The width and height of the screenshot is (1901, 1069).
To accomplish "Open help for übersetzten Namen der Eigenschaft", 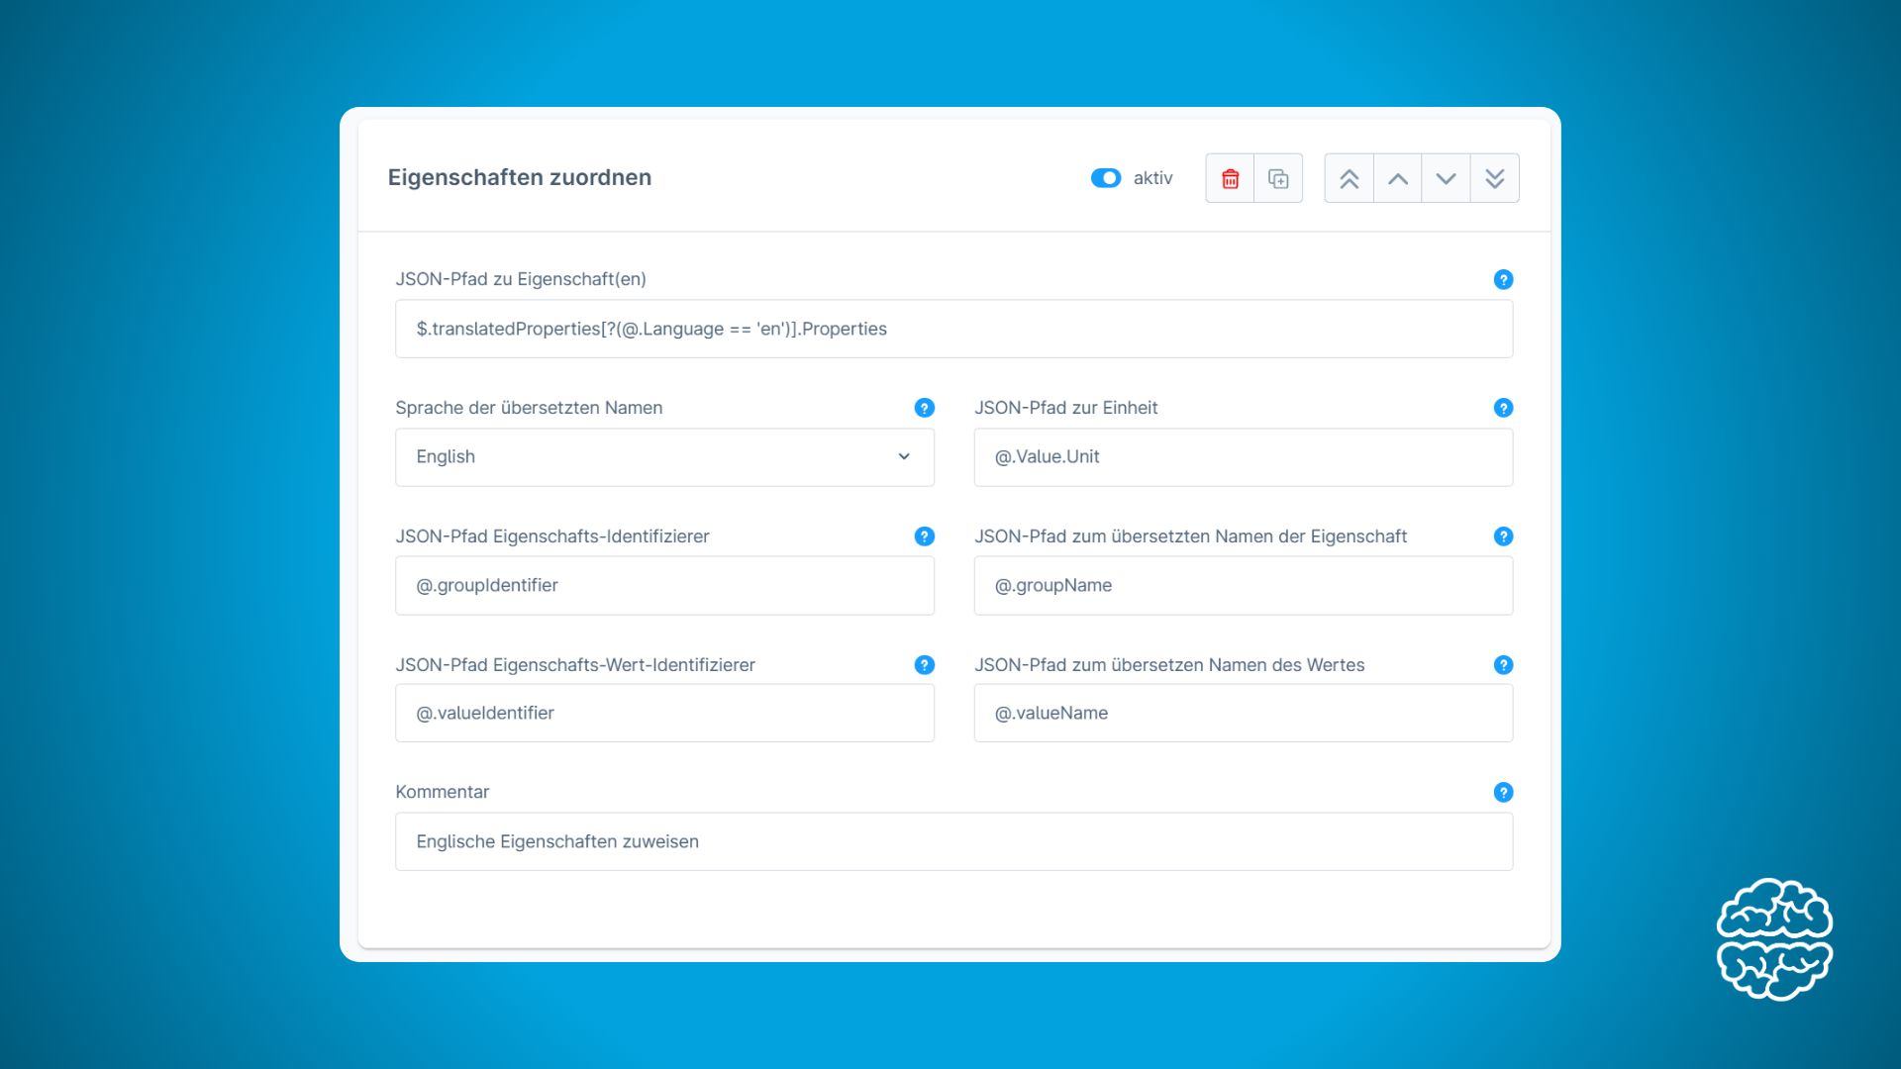I will 1503,536.
